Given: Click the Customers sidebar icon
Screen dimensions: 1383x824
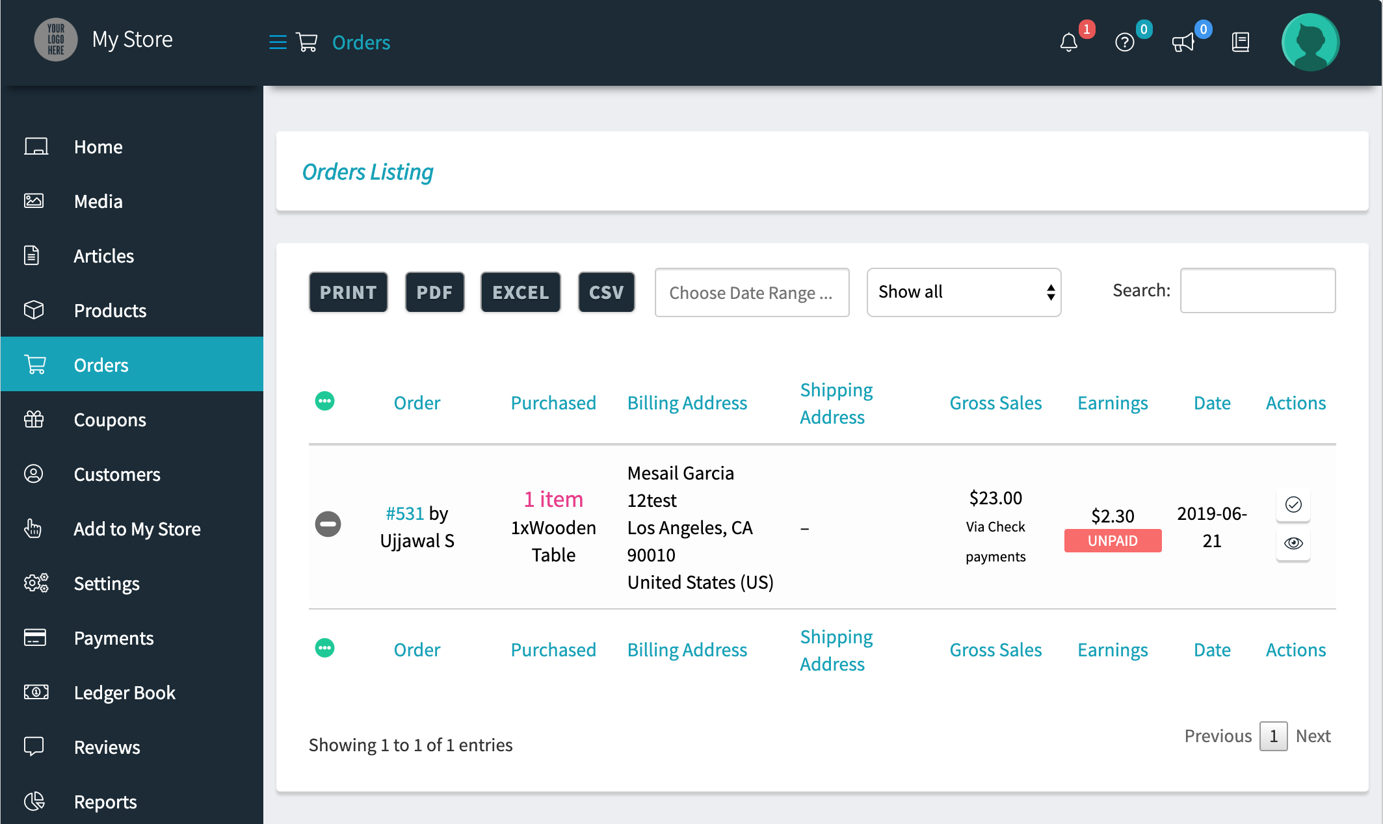Looking at the screenshot, I should (33, 474).
